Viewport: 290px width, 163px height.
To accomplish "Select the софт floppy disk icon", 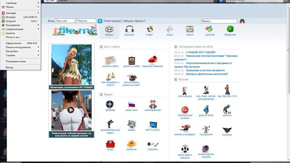I will (150, 29).
